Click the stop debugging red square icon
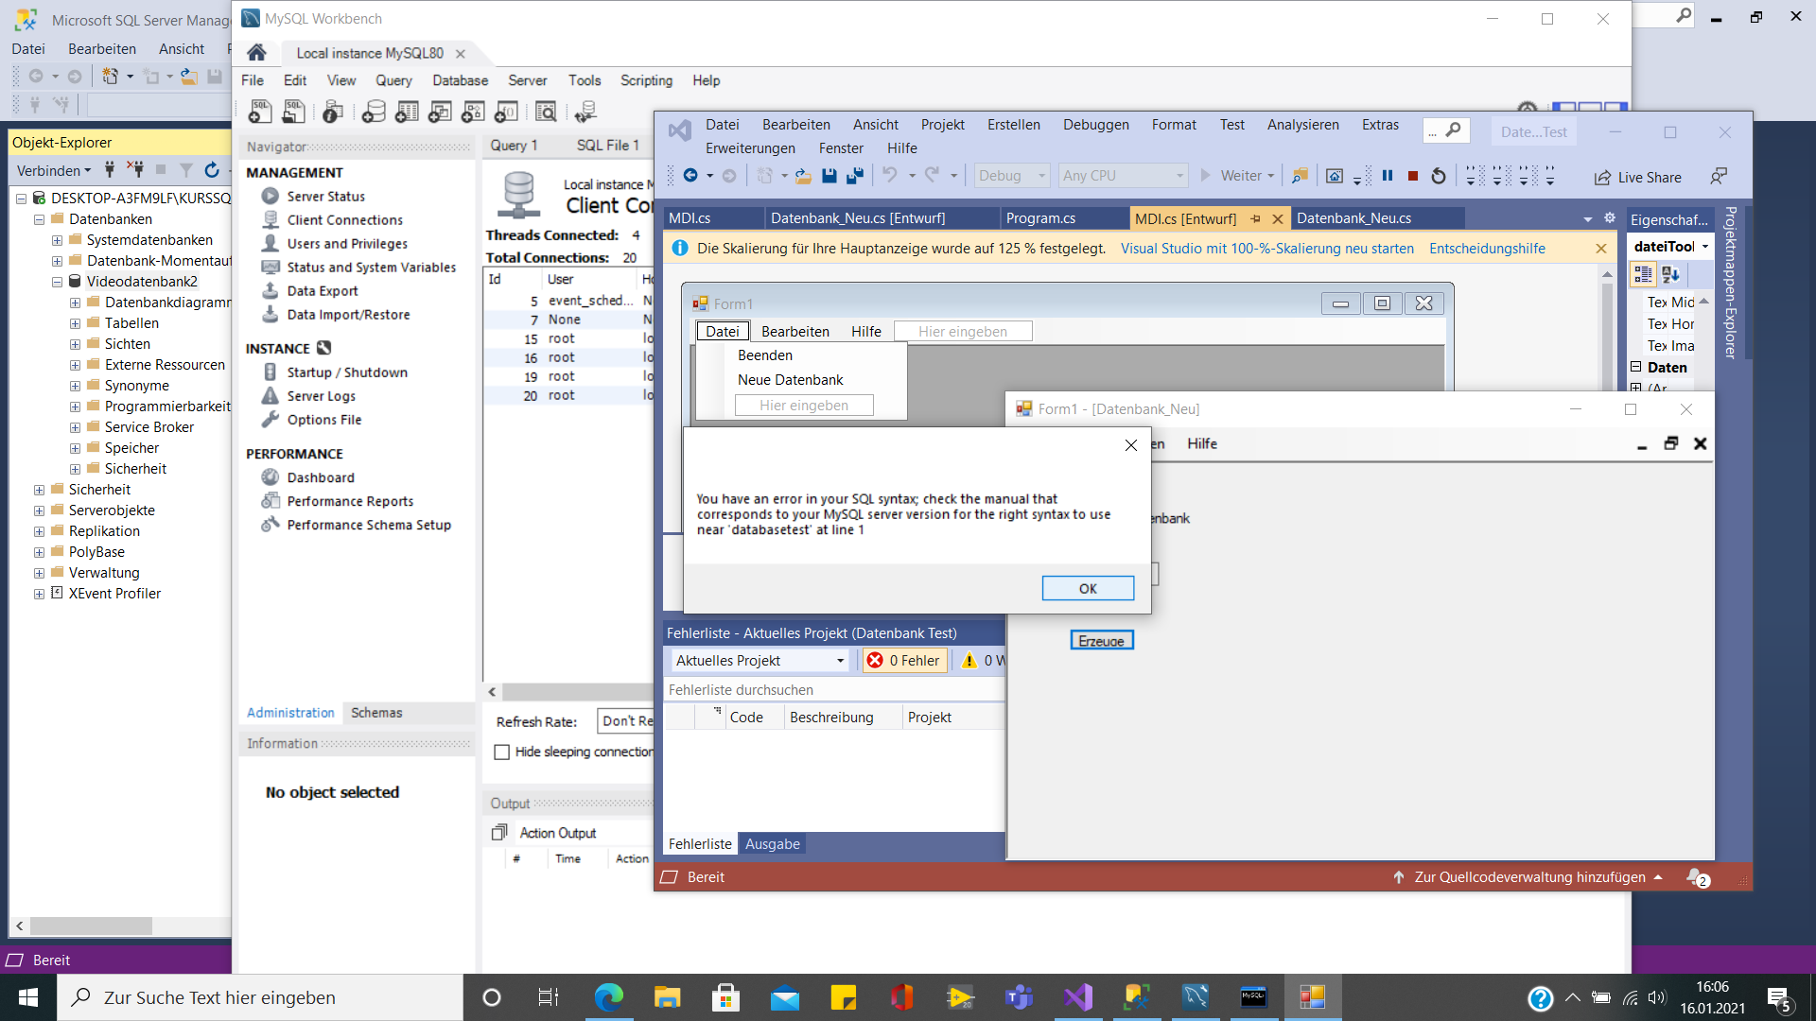This screenshot has width=1816, height=1021. pyautogui.click(x=1413, y=177)
